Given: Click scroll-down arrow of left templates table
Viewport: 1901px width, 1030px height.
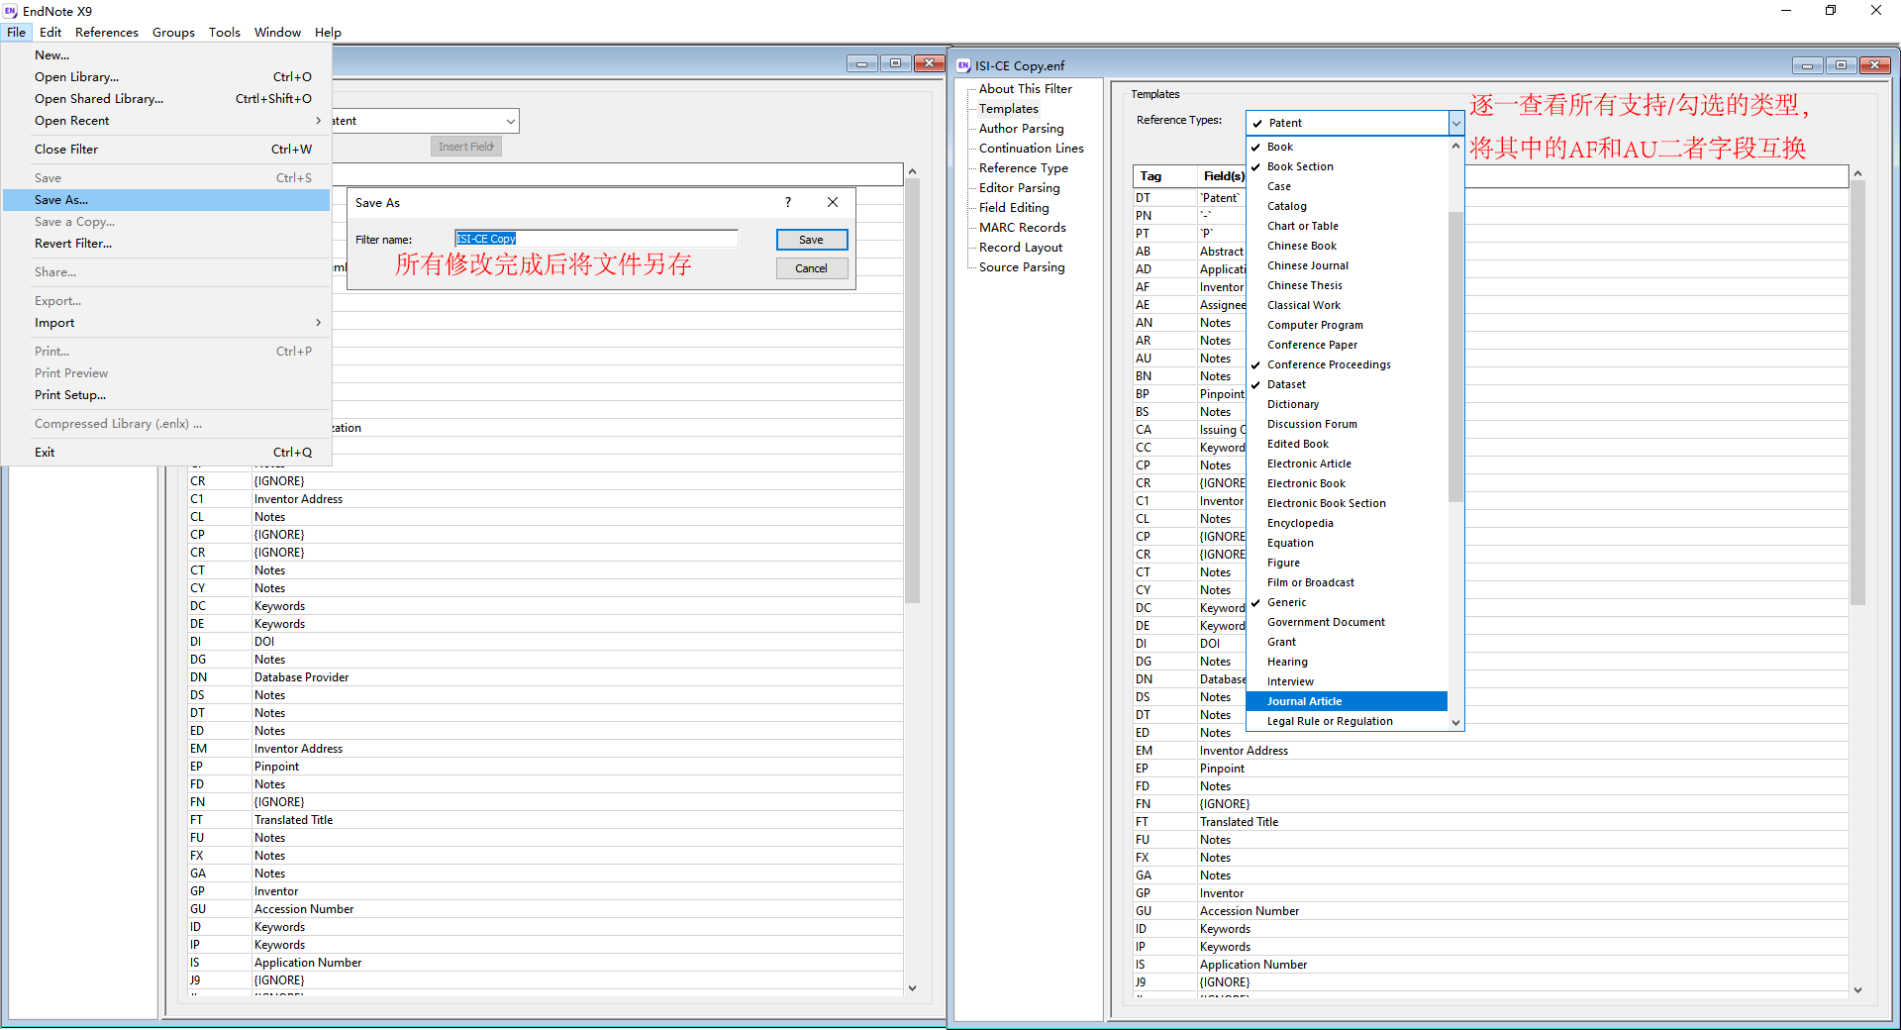Looking at the screenshot, I should [x=912, y=987].
